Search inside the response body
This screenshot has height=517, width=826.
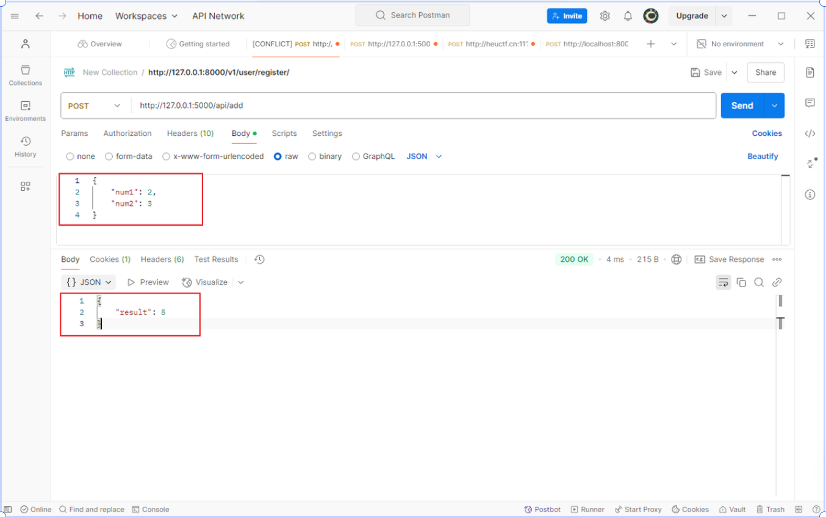(759, 282)
